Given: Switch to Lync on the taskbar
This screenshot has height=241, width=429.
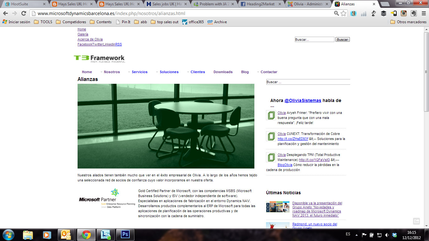Looking at the screenshot, I should pyautogui.click(x=106, y=235).
